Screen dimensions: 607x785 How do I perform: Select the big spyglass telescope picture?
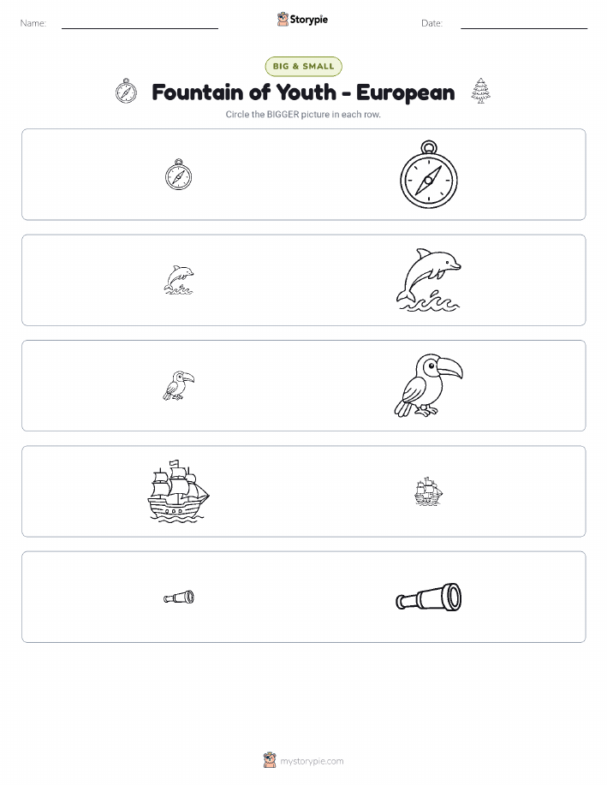429,597
